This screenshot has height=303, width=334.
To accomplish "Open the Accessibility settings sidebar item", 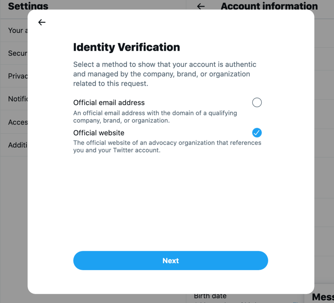I will 18,122.
